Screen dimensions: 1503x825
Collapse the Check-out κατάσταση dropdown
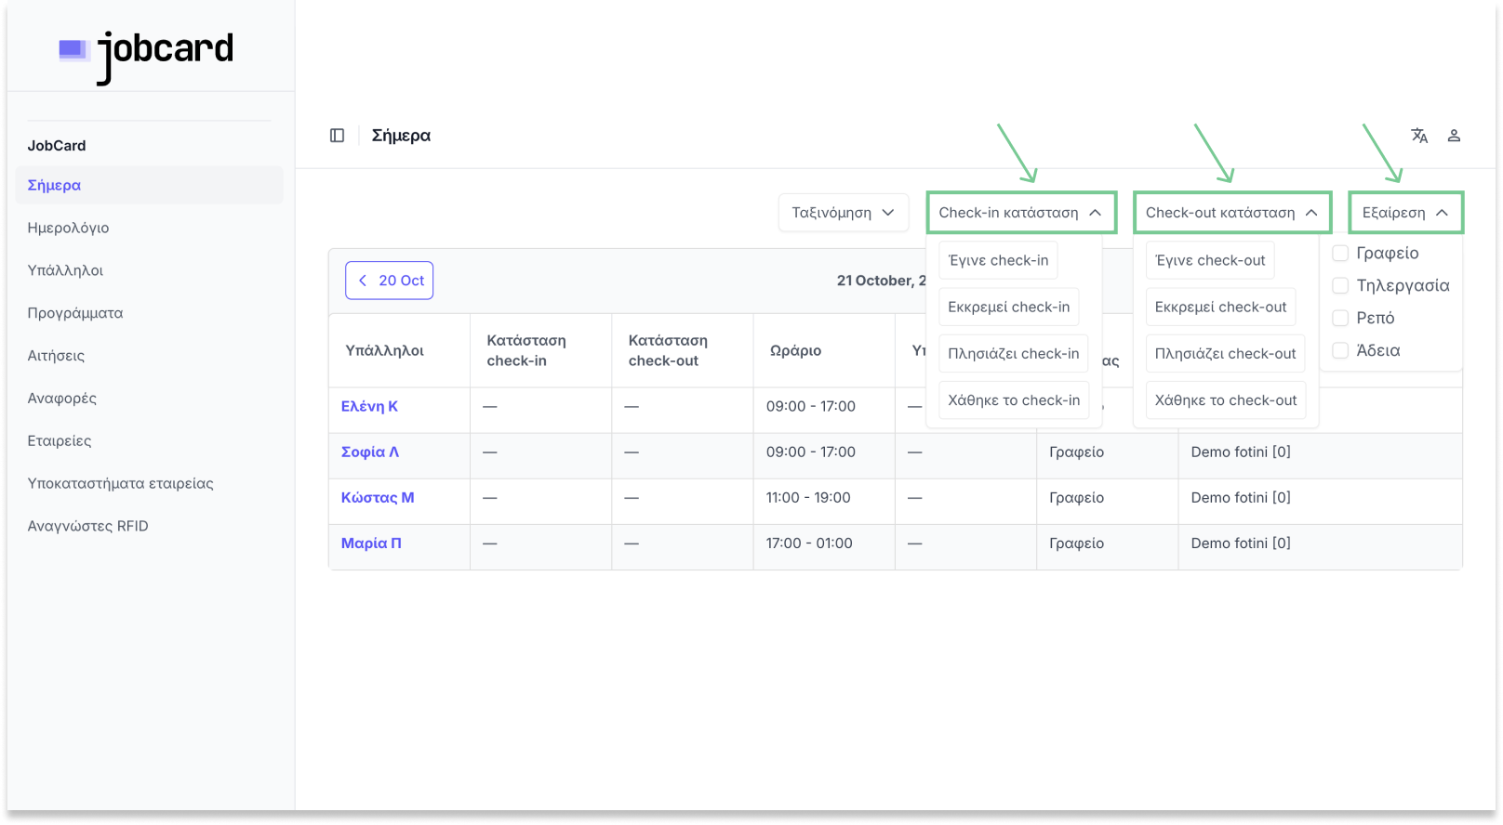[1231, 213]
